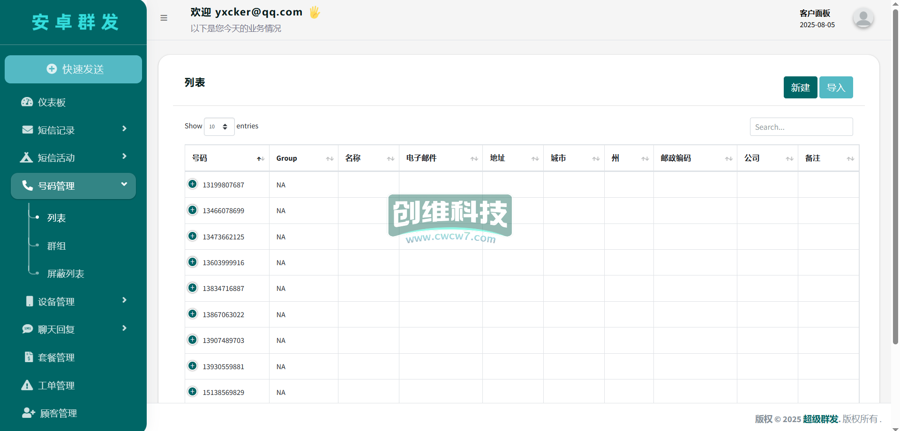Expand row details for 15138569829

point(192,392)
